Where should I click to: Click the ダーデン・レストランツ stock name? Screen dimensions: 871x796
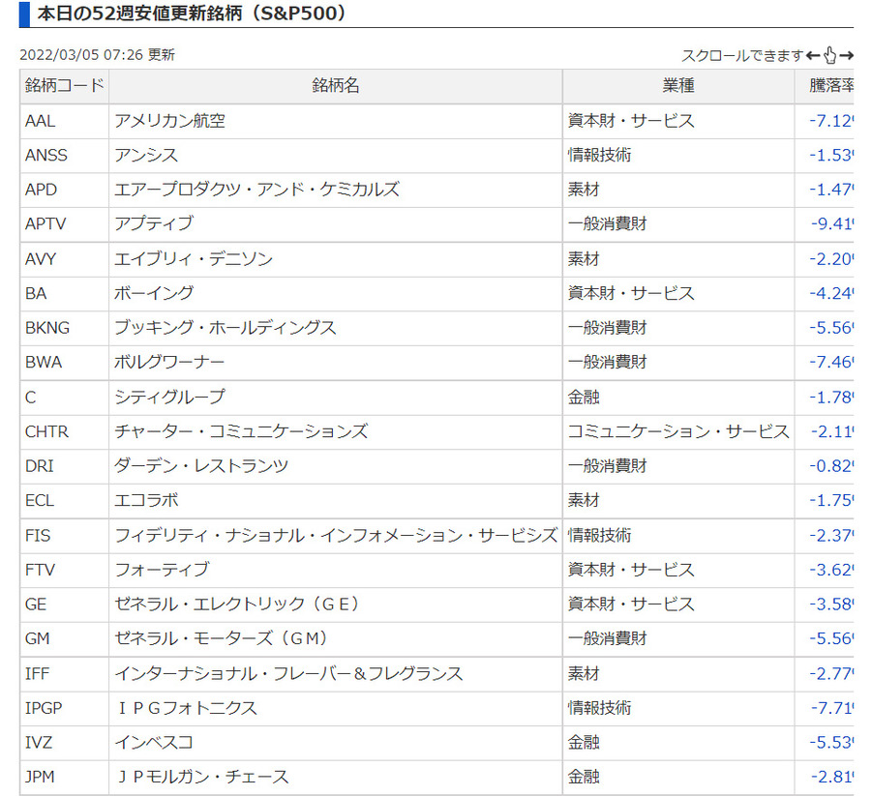201,466
